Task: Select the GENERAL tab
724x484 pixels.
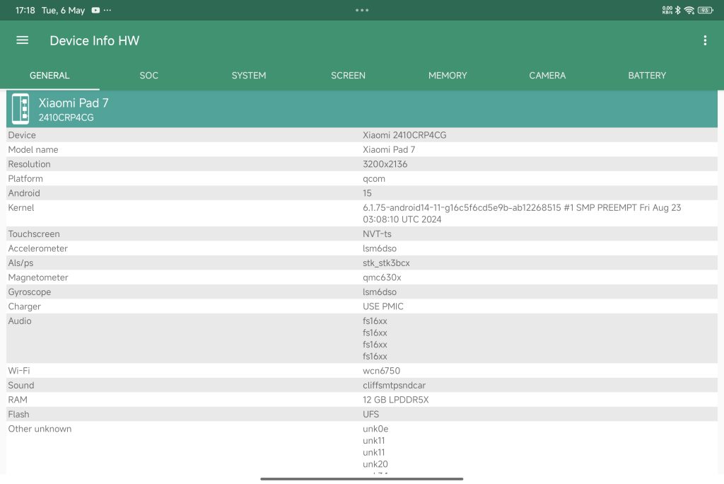Action: pos(49,75)
